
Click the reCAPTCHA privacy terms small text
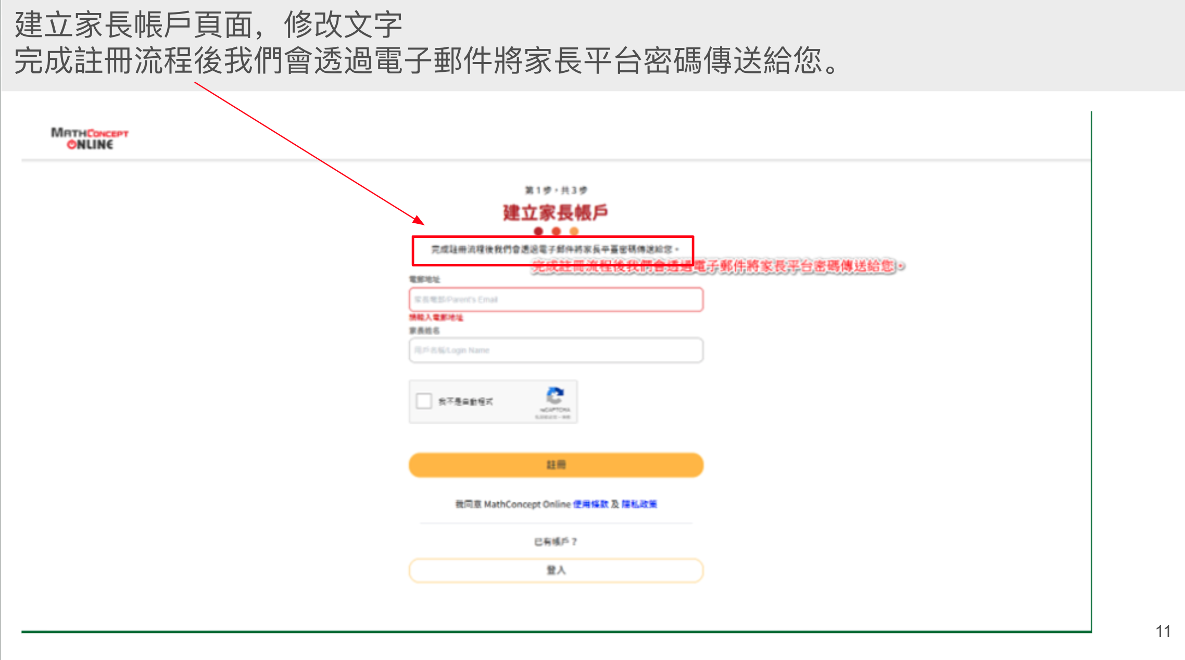point(553,417)
